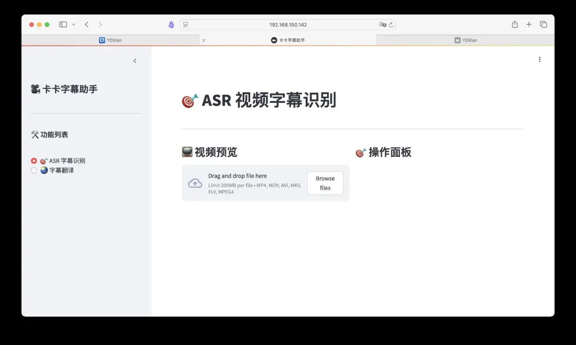
Task: Open a new tab with plus icon
Action: point(529,25)
